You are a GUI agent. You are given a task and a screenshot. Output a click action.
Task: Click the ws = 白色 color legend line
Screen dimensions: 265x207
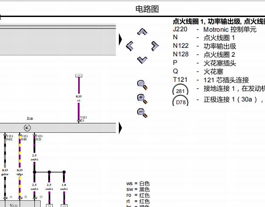[138, 183]
